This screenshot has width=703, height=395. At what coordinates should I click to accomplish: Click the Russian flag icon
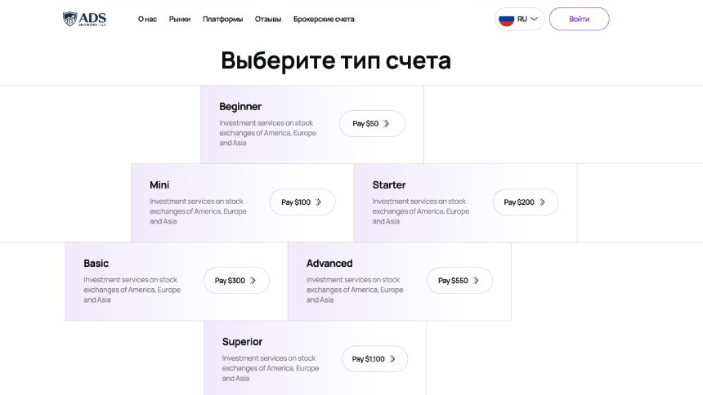507,20
